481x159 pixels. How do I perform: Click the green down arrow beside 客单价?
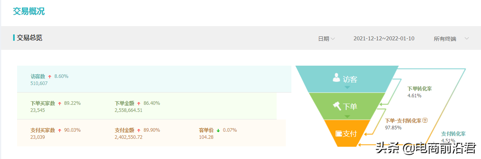point(218,130)
